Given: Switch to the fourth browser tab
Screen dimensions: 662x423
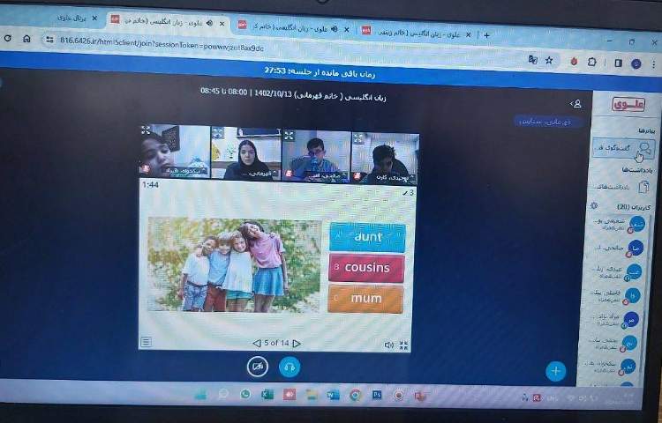Looking at the screenshot, I should tap(417, 33).
